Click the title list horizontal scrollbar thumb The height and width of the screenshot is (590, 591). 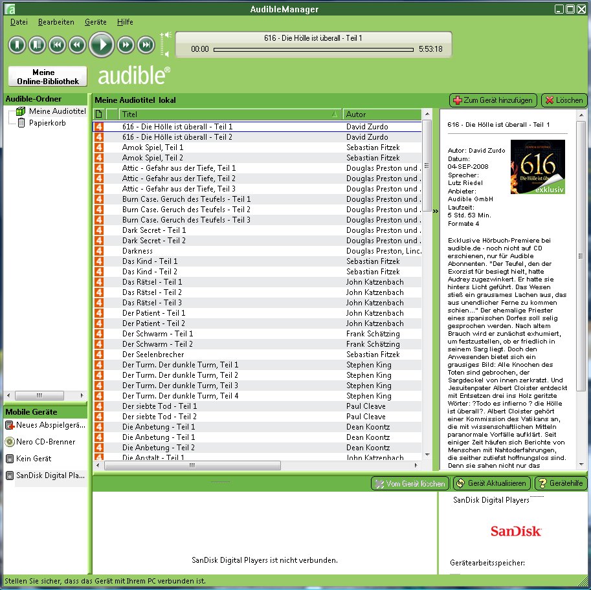coord(192,465)
